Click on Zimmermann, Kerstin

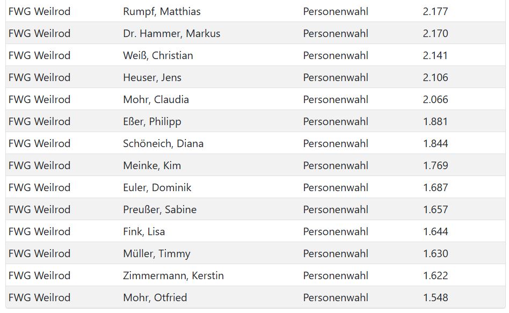(x=173, y=275)
